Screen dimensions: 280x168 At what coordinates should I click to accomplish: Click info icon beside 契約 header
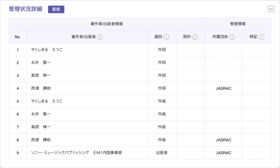pyautogui.click(x=195, y=37)
